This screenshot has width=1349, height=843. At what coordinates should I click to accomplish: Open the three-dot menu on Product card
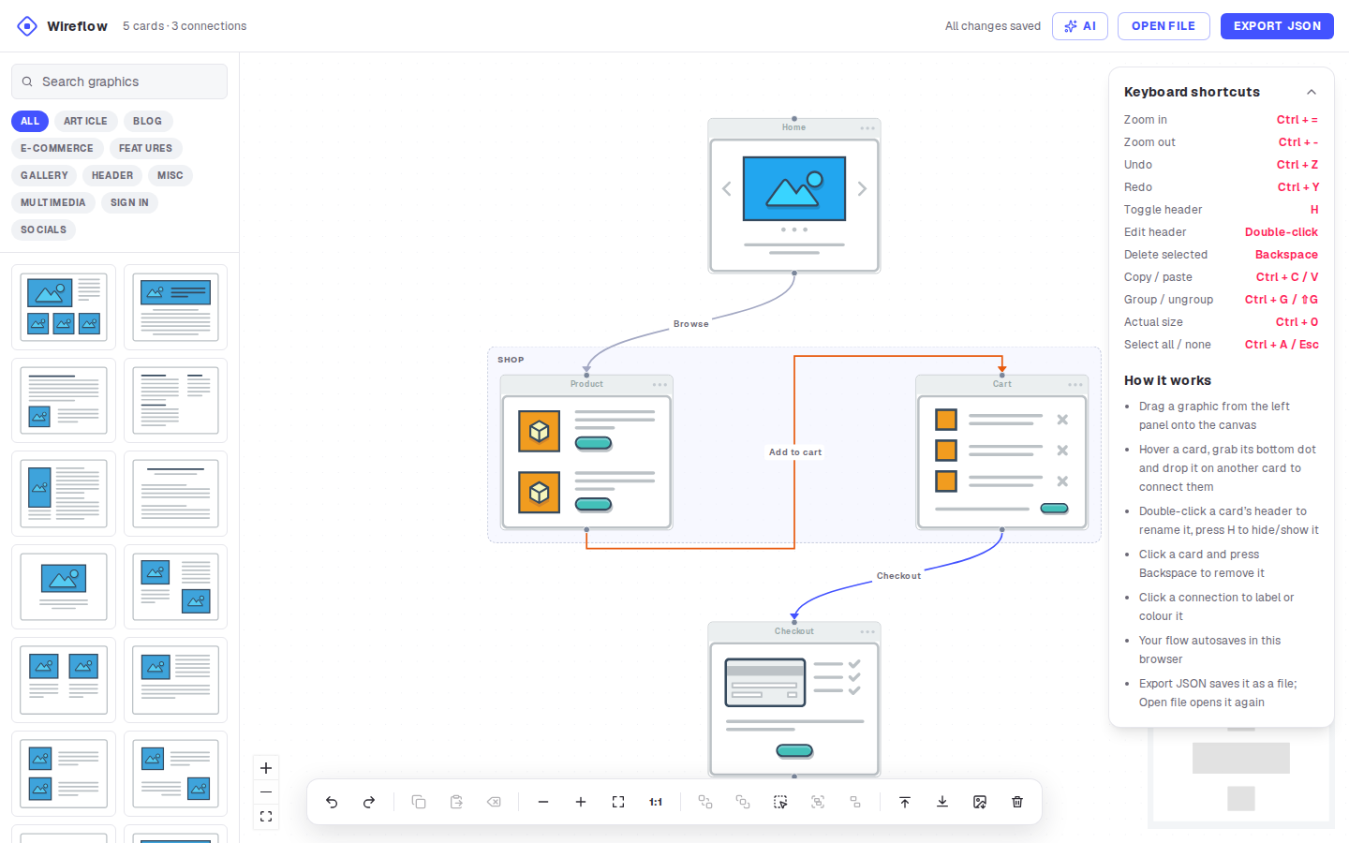660,385
